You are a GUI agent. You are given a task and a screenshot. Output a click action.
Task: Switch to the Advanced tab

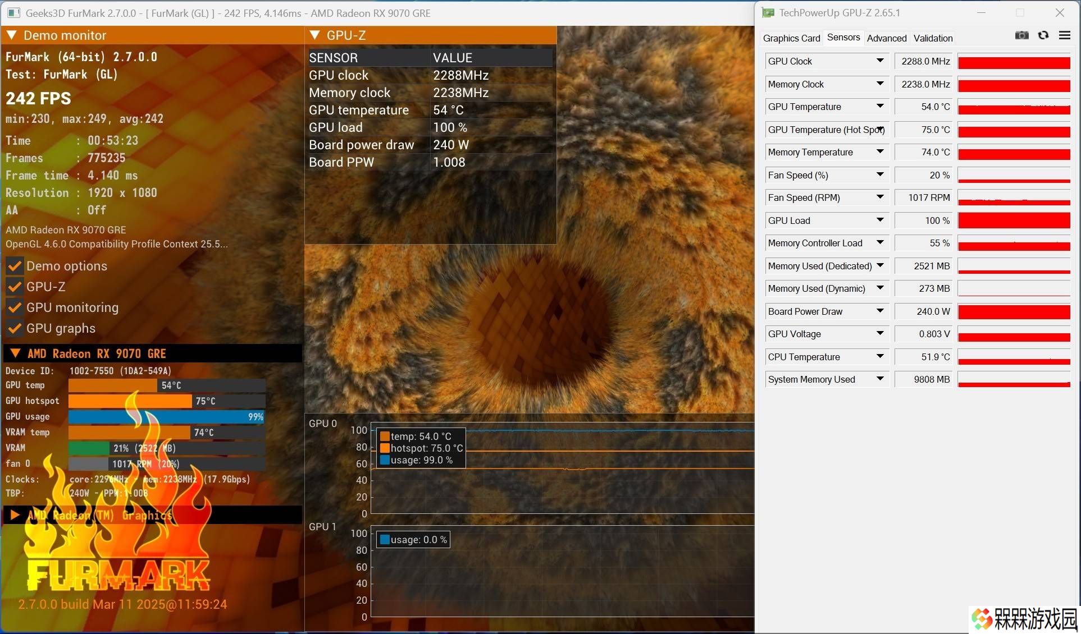click(x=887, y=38)
